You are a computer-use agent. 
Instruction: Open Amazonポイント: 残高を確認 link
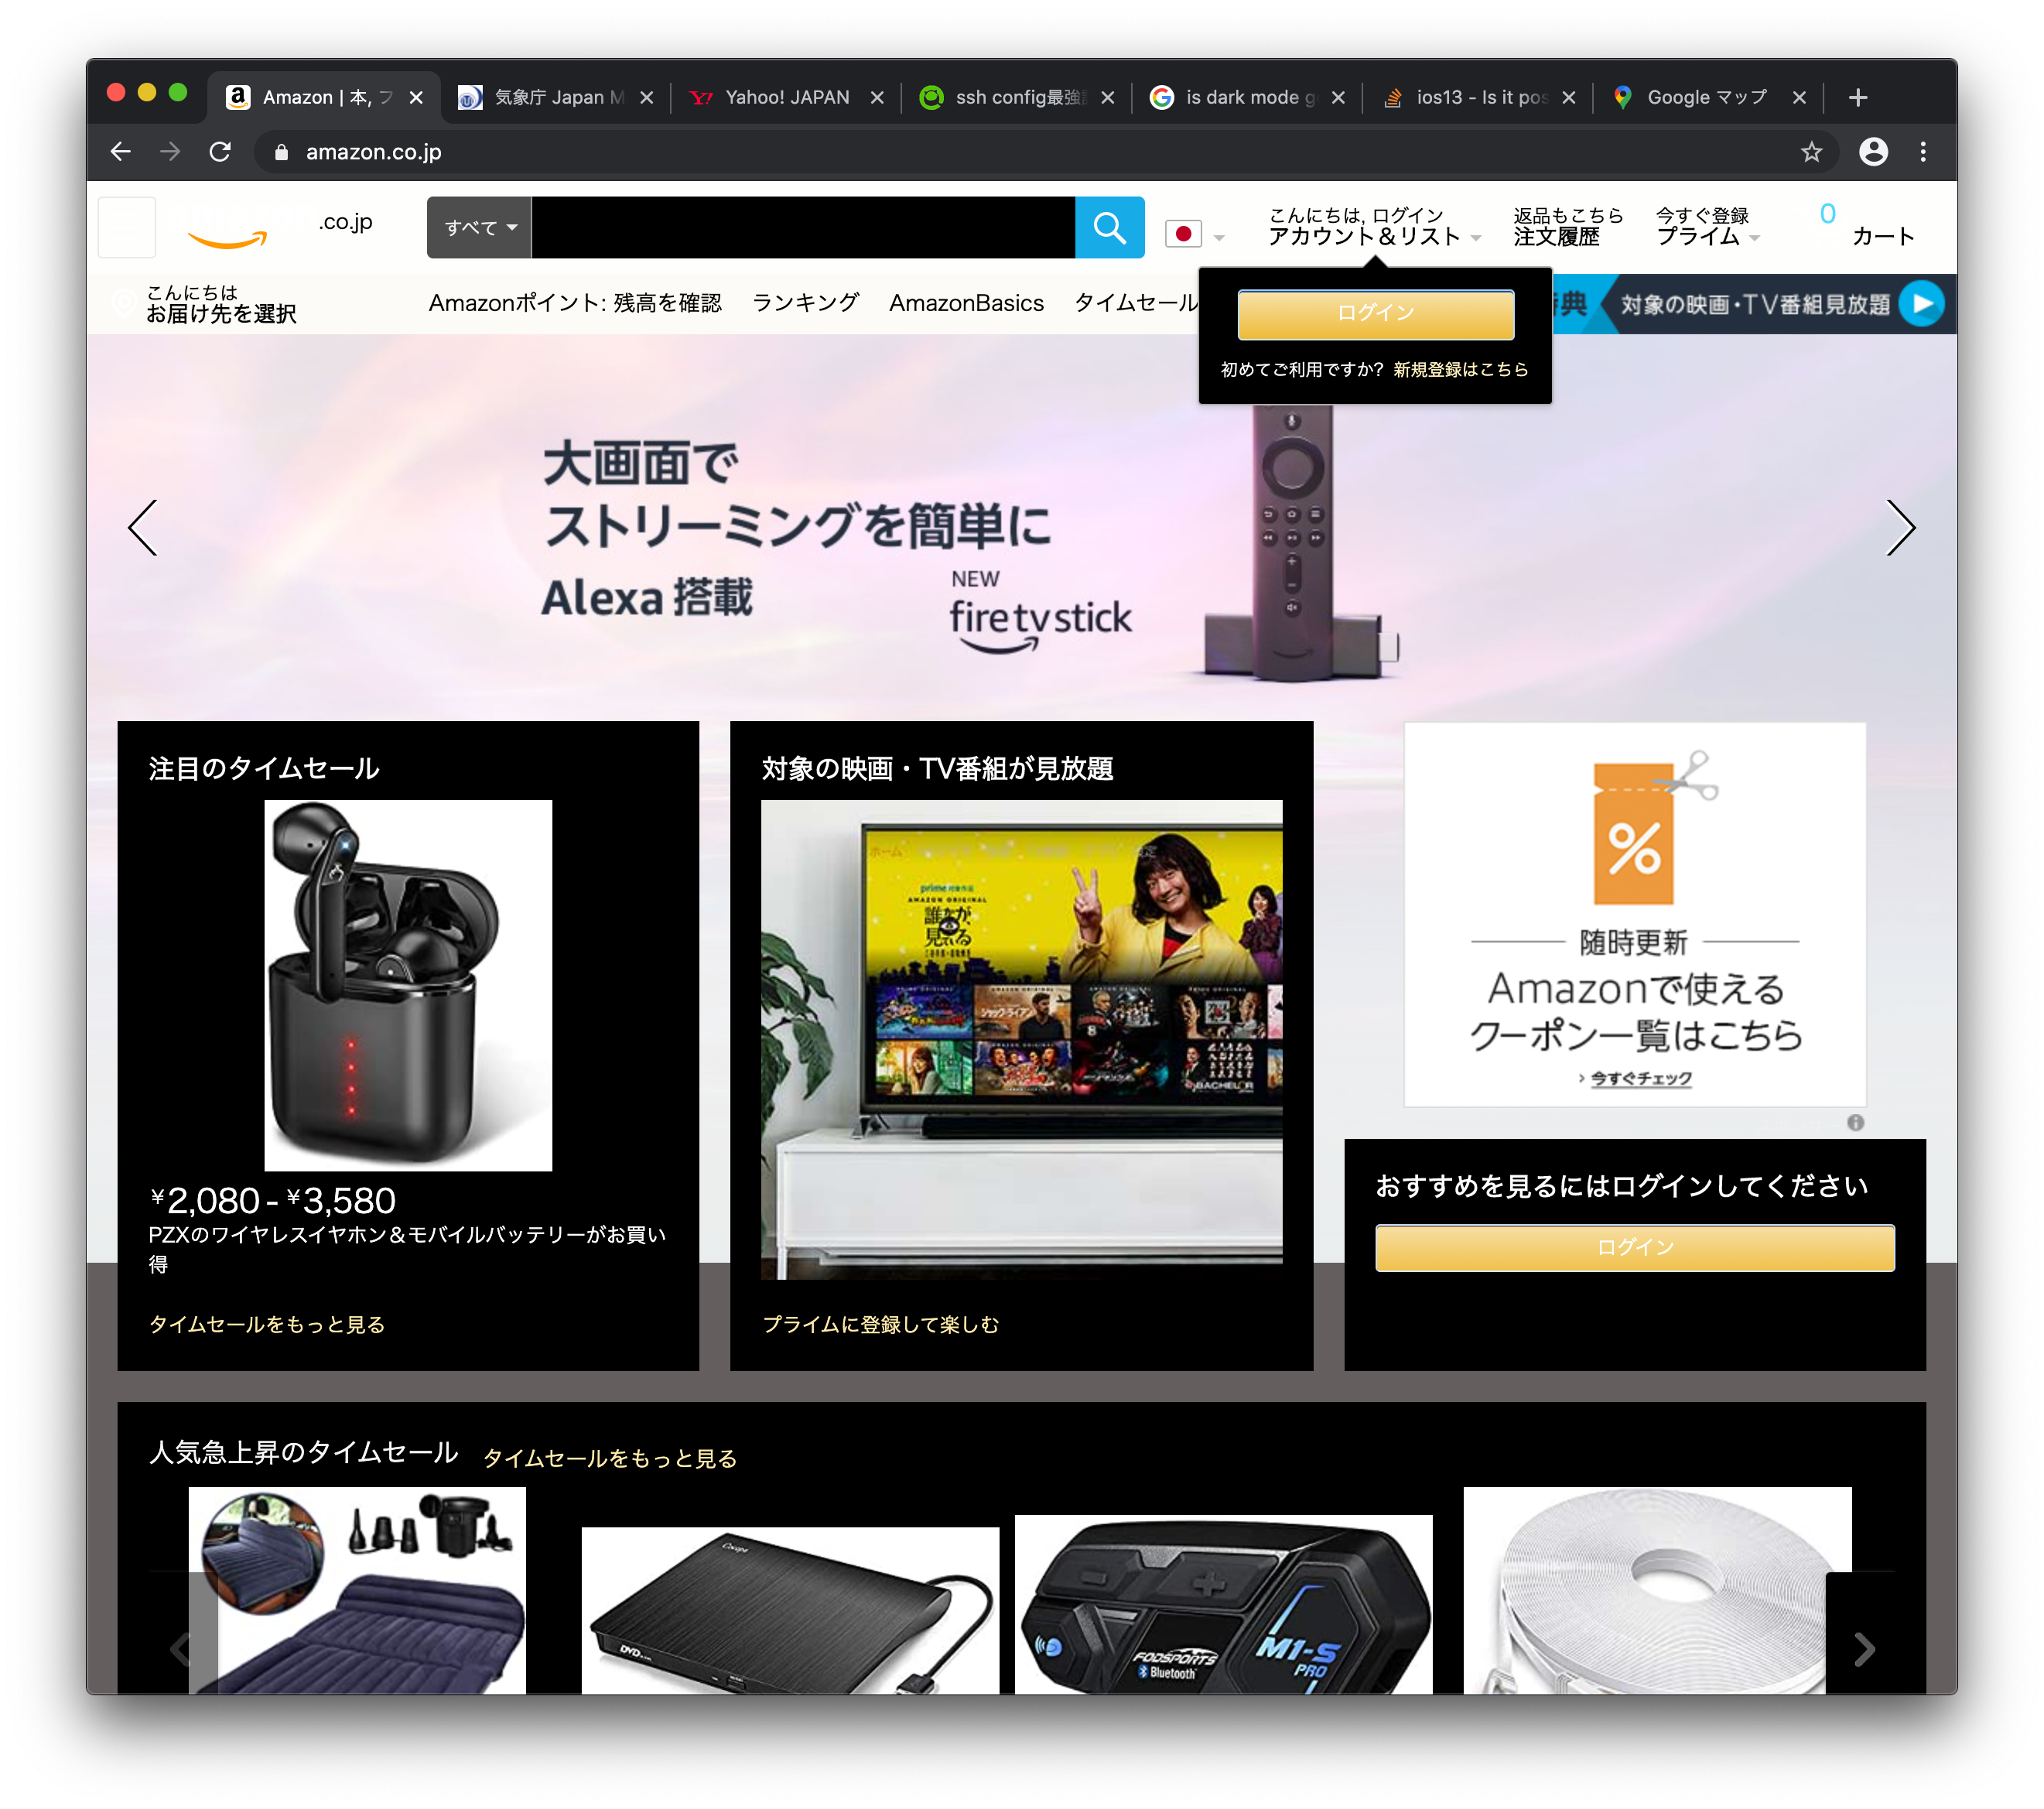(x=575, y=303)
